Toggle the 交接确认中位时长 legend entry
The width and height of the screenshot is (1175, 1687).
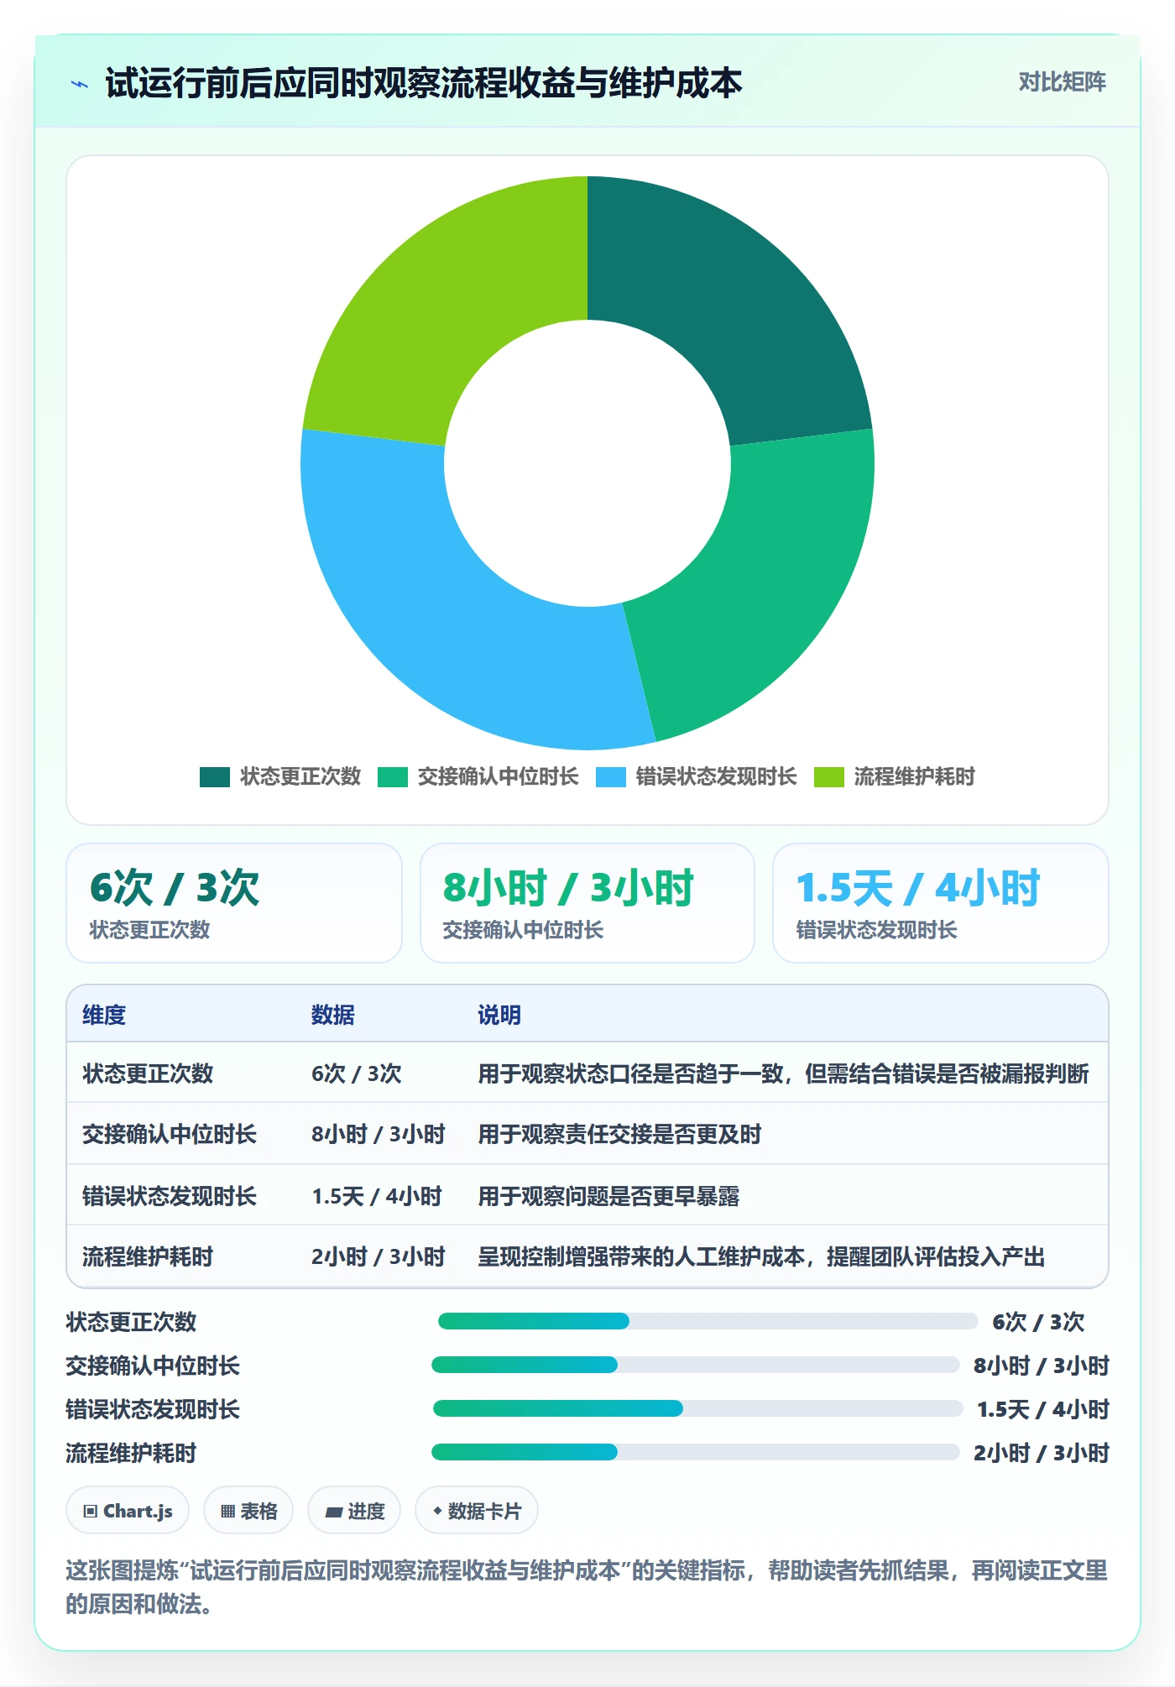click(x=478, y=777)
